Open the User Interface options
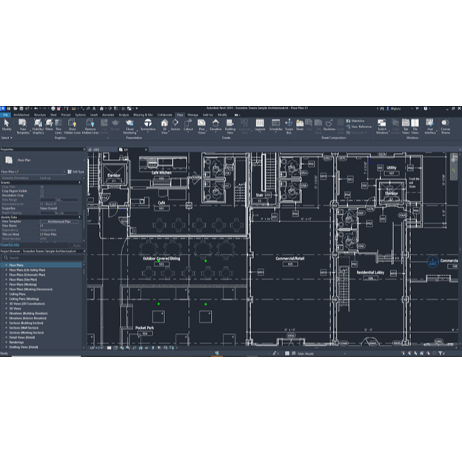462x462 pixels. (429, 124)
